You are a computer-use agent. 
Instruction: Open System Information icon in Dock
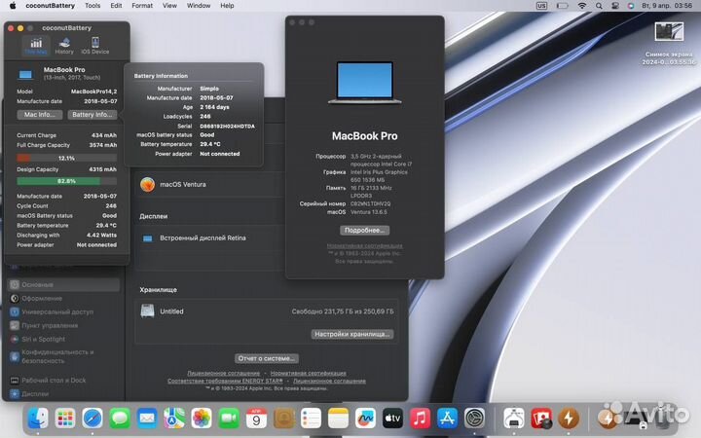pyautogui.click(x=514, y=419)
